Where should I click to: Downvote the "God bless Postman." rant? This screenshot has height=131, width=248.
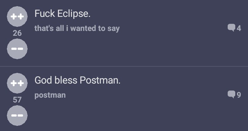(17, 116)
